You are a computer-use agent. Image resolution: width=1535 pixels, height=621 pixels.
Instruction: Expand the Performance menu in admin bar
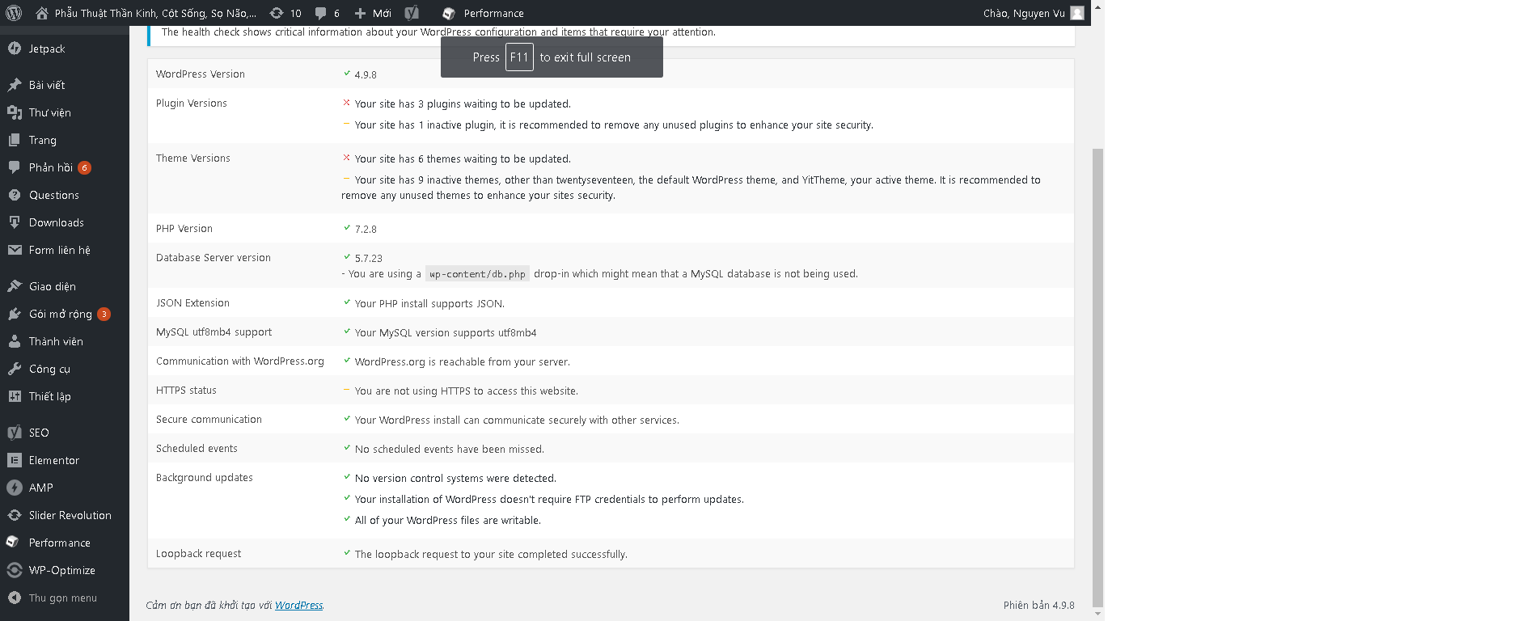point(484,13)
